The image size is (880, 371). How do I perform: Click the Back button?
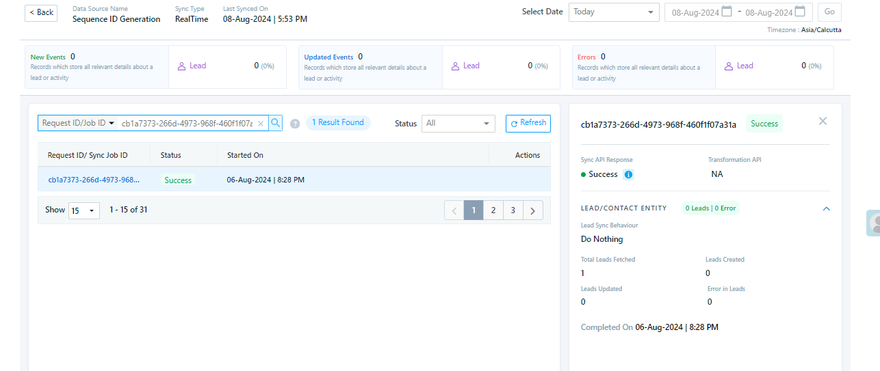41,12
